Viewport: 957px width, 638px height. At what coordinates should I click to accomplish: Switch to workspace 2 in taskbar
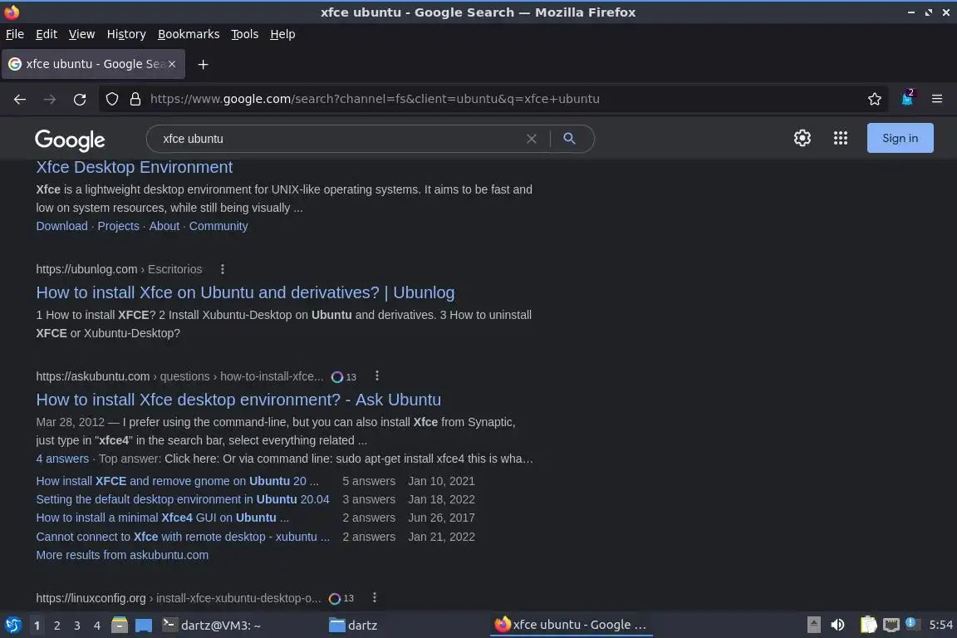coord(56,626)
